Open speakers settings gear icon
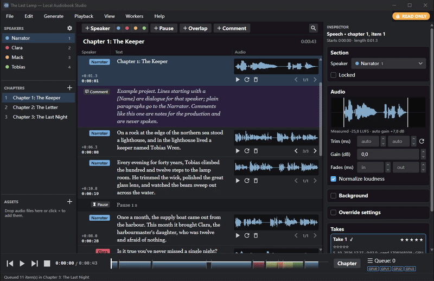Screen dimensions: 434x281 [x=69, y=28]
